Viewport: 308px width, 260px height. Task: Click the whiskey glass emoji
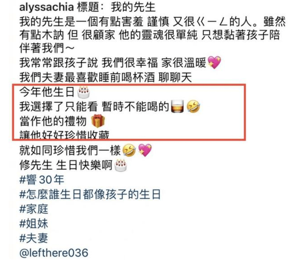[178, 106]
